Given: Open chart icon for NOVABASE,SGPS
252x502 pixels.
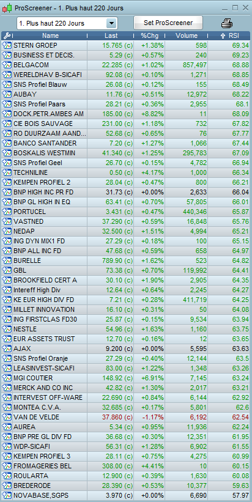Looking at the screenshot, I should (7, 496).
